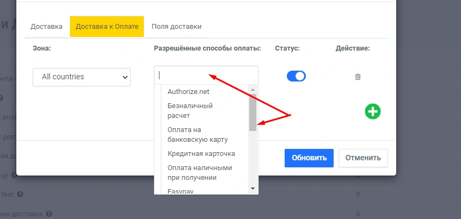Click the dropdown list scroll-down arrow
The image size is (461, 219).
click(x=253, y=188)
